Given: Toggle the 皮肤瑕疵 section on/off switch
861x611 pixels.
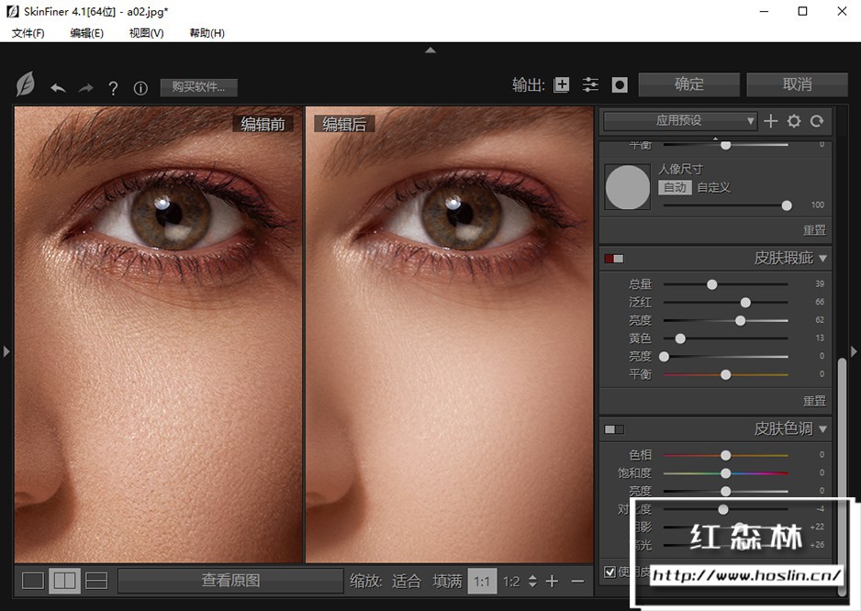Looking at the screenshot, I should pyautogui.click(x=613, y=259).
